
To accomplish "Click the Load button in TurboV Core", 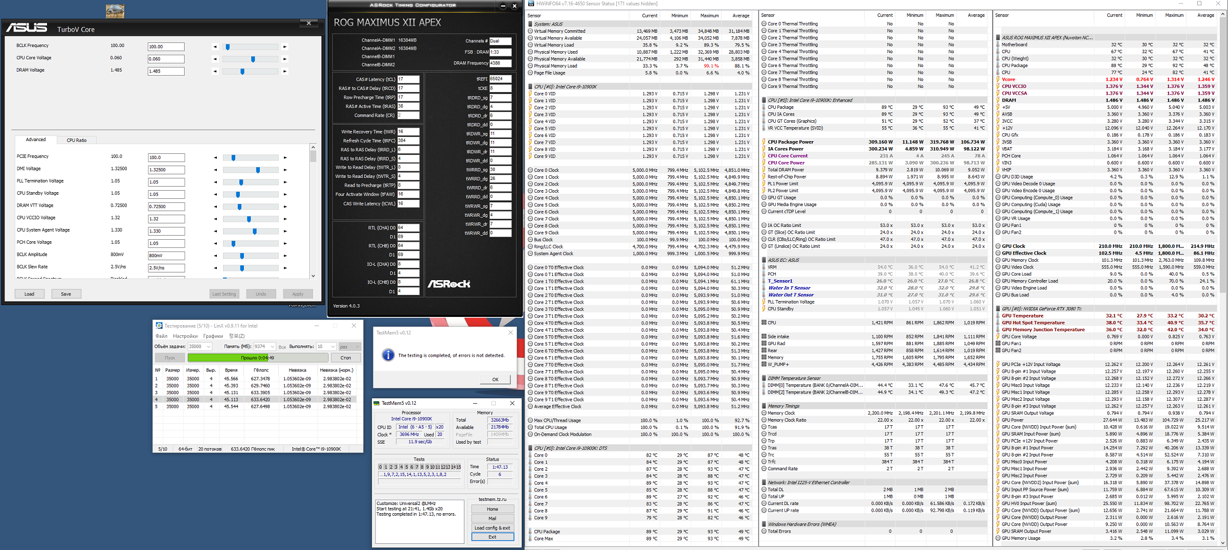I will 29,294.
